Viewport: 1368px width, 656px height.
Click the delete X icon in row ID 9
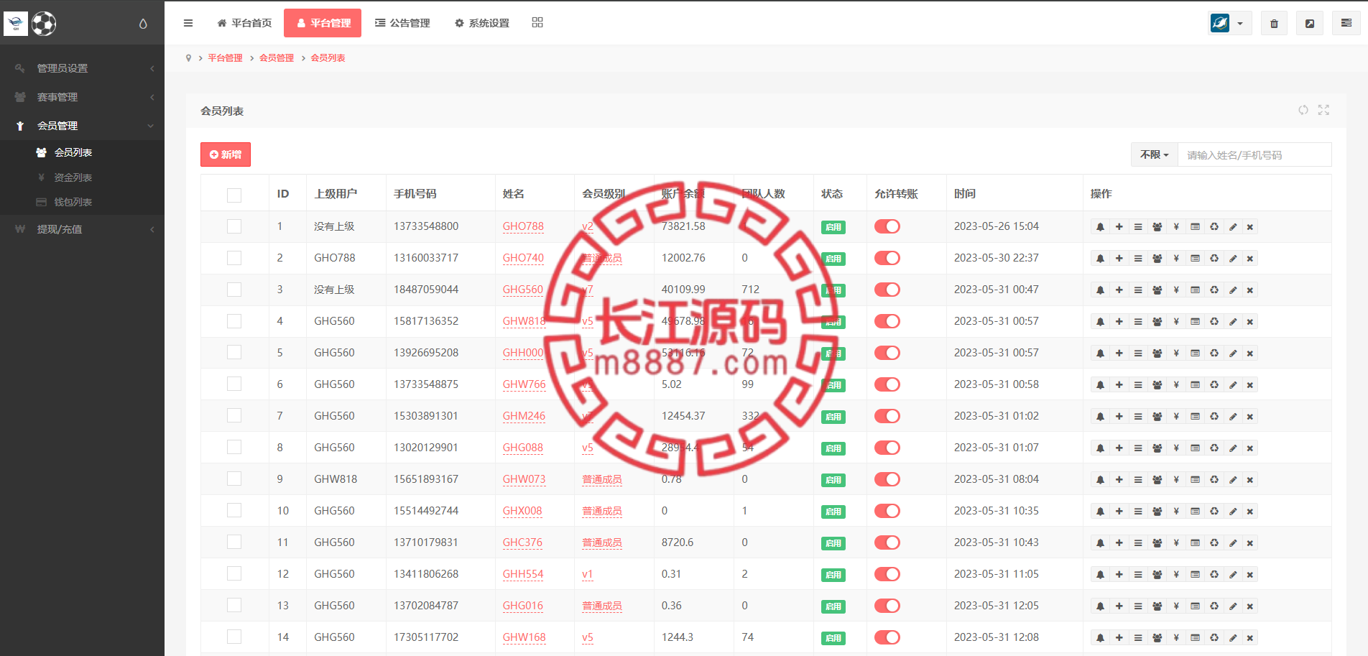click(x=1250, y=480)
